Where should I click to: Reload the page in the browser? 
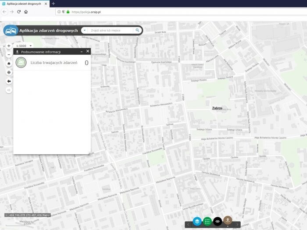tap(19, 12)
